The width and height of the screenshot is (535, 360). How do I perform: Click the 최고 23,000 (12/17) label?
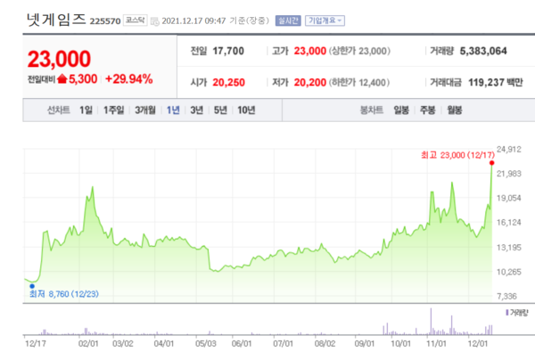click(x=457, y=155)
